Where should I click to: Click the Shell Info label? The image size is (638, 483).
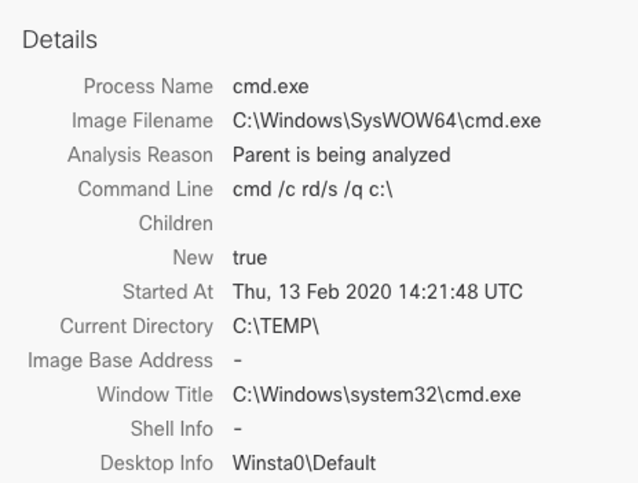click(x=171, y=429)
